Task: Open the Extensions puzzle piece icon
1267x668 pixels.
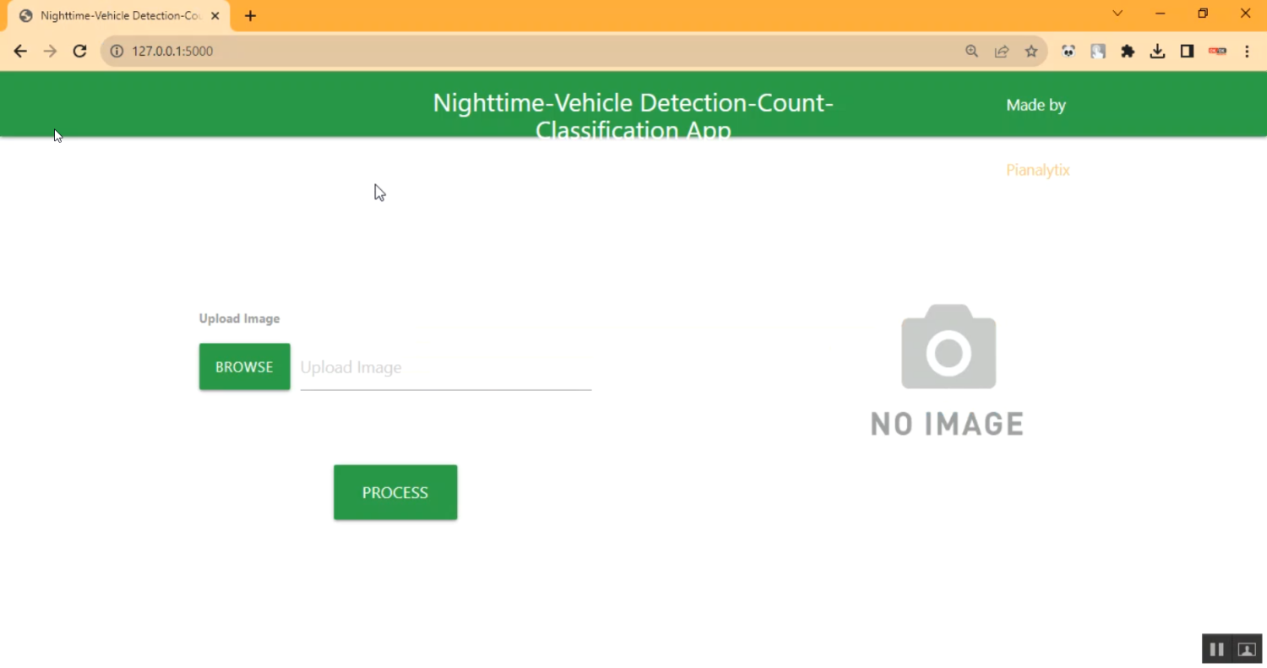Action: coord(1128,51)
